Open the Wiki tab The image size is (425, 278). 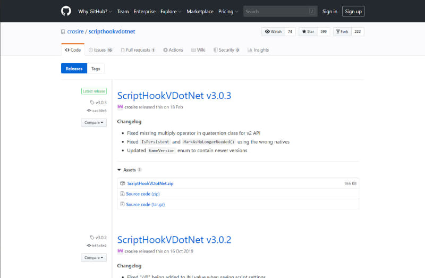coord(198,50)
